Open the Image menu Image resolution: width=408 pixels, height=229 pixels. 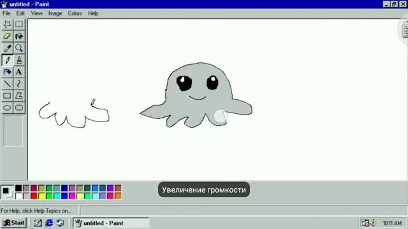[55, 13]
